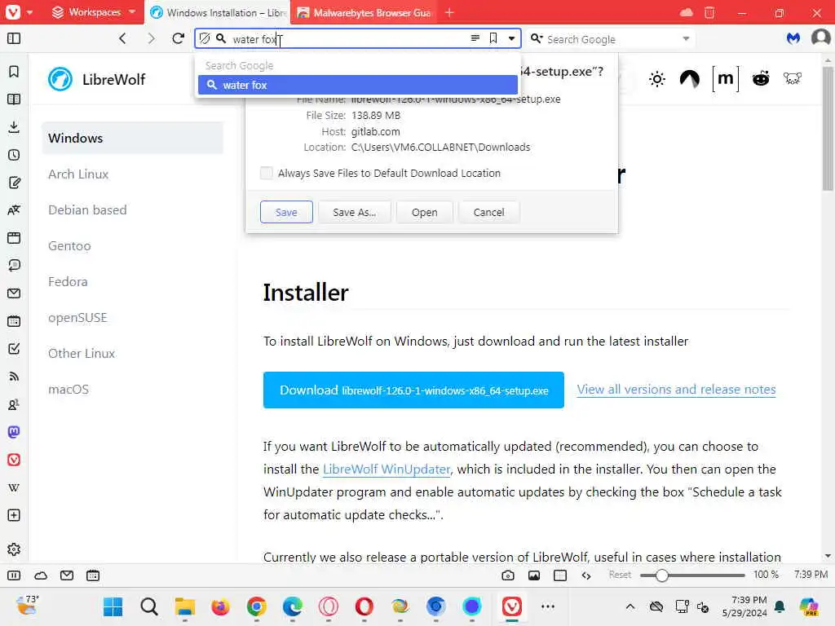
Task: Open Reddit icon link
Action: (761, 79)
